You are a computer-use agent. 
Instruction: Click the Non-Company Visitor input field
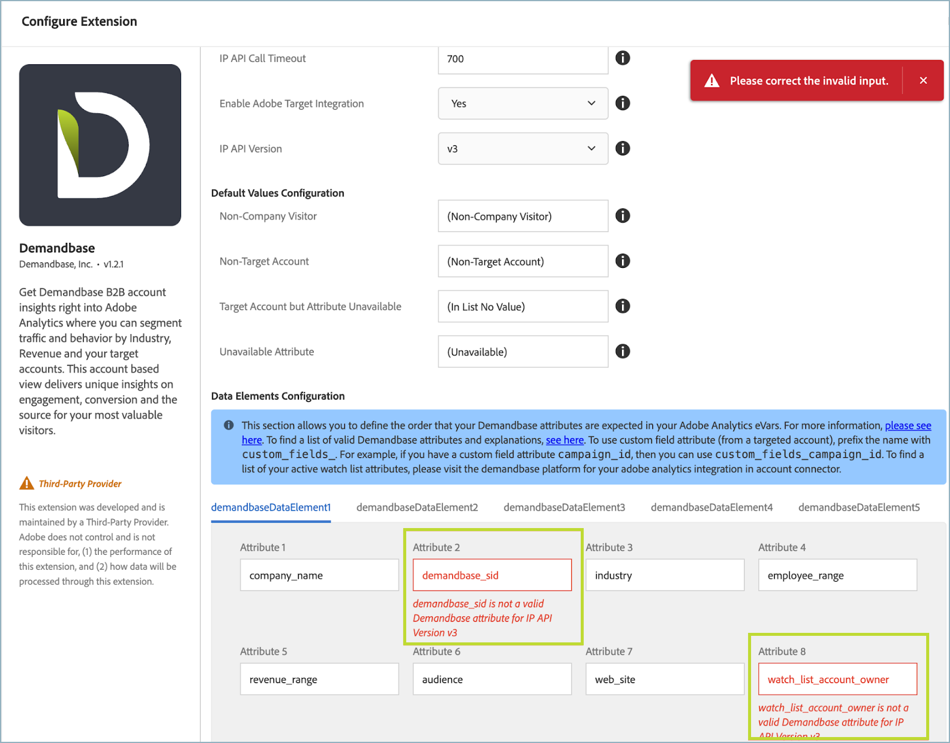523,216
